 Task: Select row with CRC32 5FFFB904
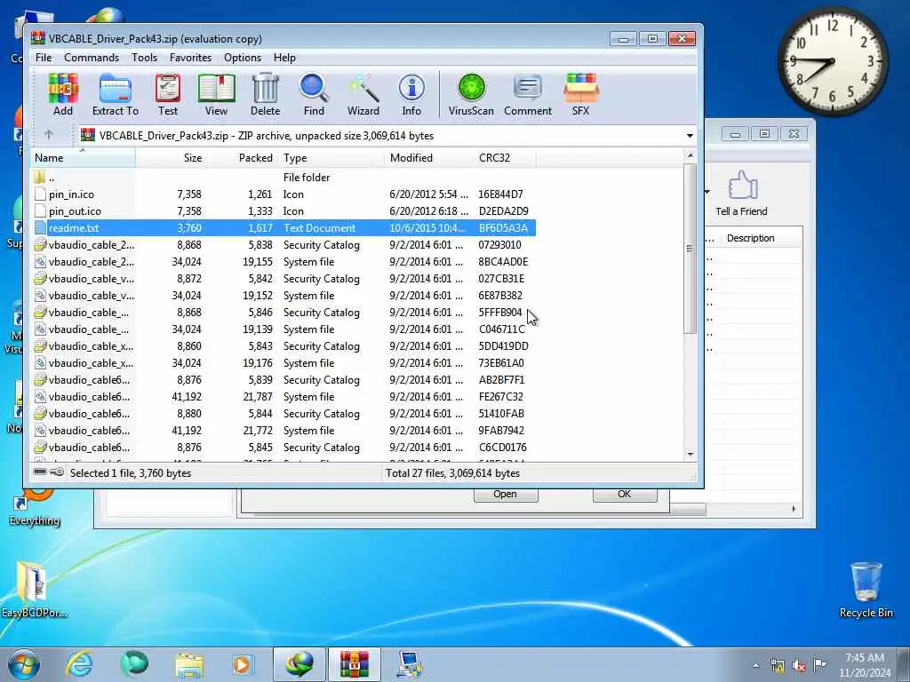pos(283,312)
